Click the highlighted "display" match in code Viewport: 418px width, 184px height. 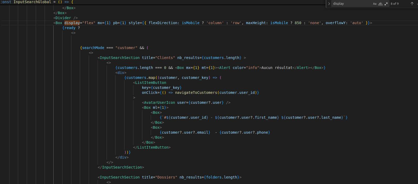pyautogui.click(x=72, y=23)
